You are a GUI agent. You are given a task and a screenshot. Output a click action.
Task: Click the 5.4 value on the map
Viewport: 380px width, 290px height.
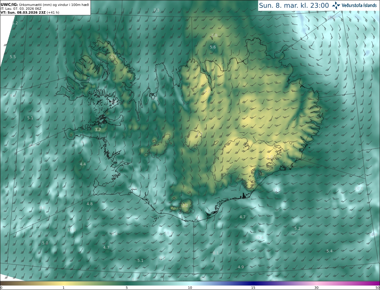(330, 251)
